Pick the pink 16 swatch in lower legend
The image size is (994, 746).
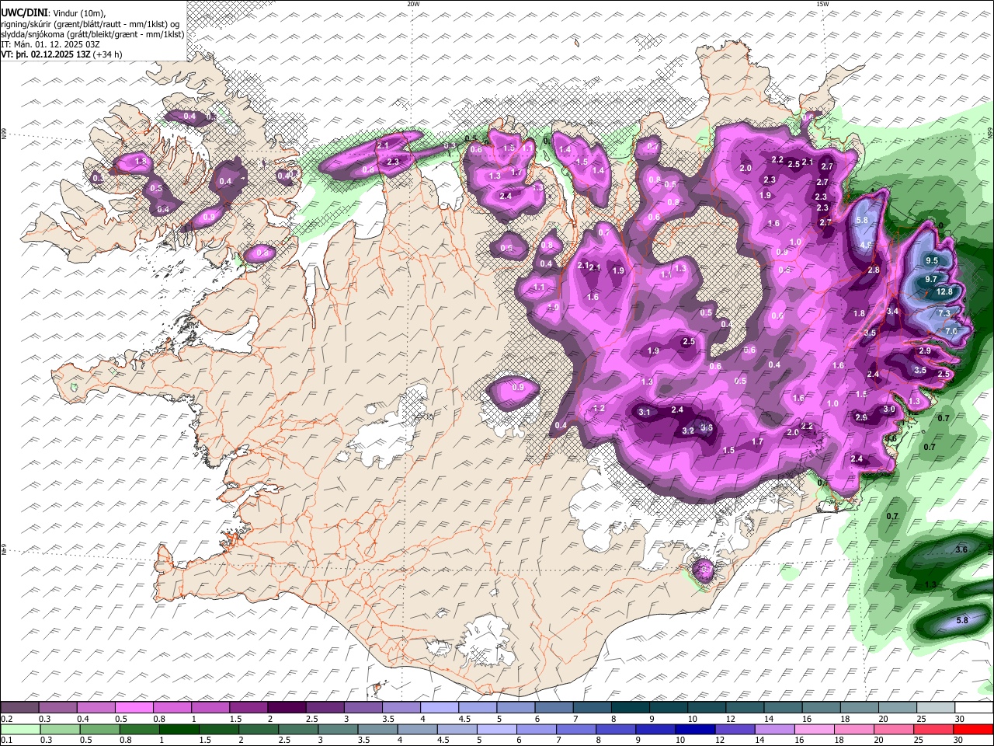click(x=815, y=729)
